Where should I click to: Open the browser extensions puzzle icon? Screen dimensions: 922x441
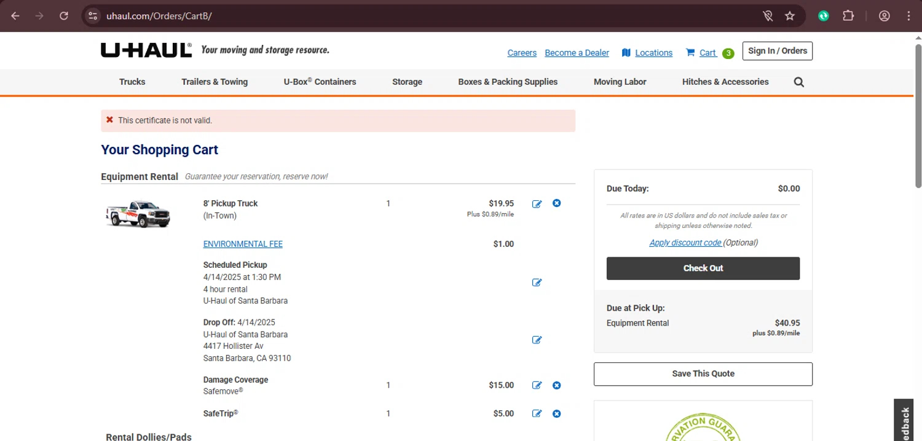(x=848, y=16)
